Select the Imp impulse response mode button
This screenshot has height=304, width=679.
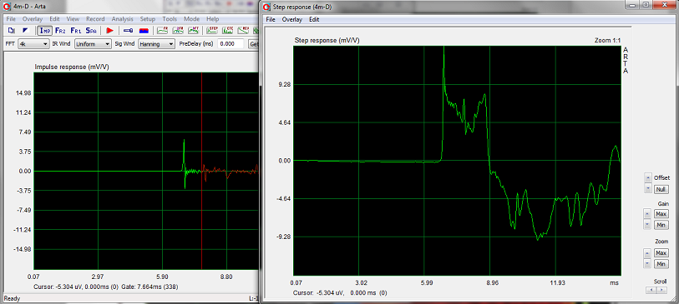coord(45,31)
